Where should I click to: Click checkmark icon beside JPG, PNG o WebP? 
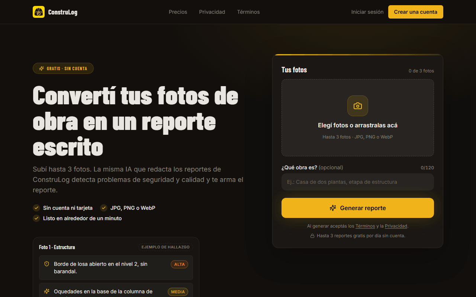tap(104, 208)
